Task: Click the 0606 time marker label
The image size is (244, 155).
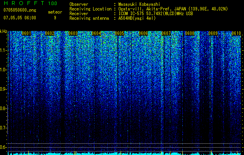Action: 143,33
